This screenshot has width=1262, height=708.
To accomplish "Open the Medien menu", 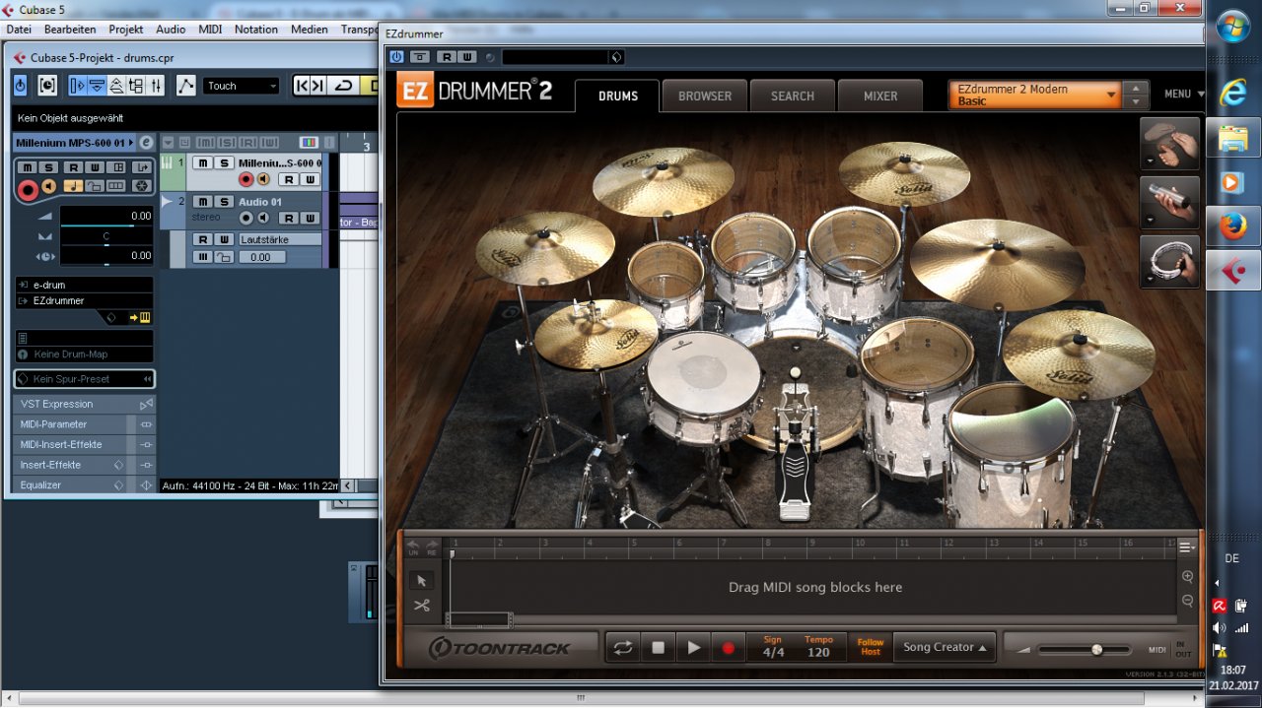I will pyautogui.click(x=310, y=30).
